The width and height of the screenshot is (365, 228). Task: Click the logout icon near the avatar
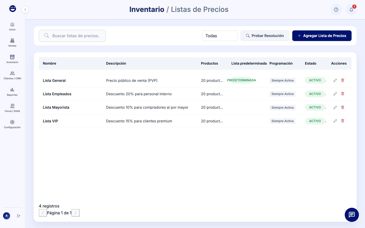[x=19, y=216]
